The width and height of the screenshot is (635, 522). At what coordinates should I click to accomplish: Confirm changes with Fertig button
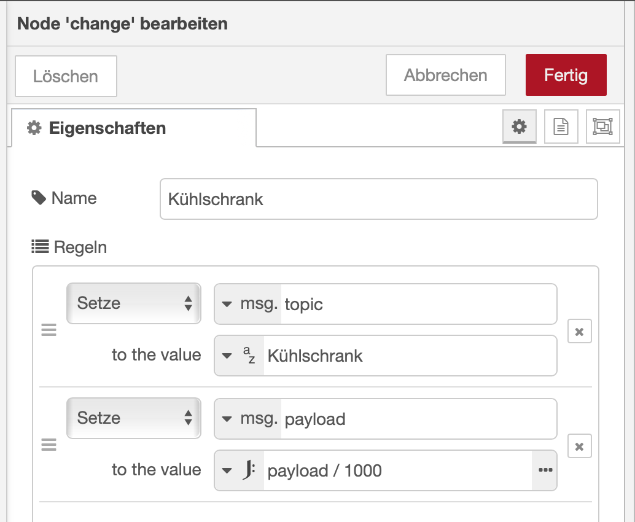[566, 76]
